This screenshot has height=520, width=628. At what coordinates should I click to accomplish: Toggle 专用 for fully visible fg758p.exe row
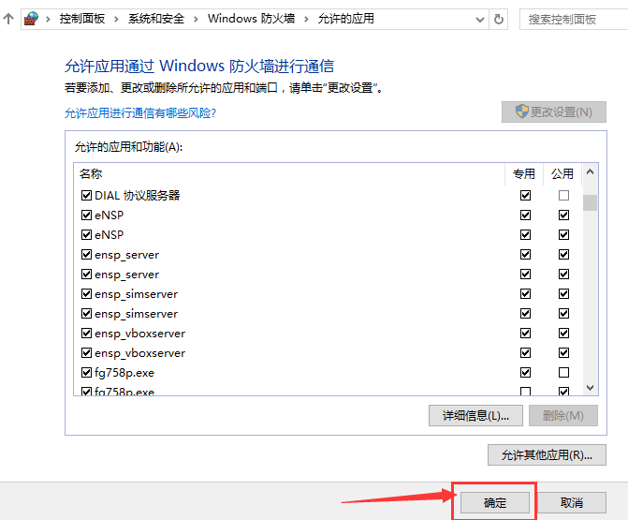point(525,373)
